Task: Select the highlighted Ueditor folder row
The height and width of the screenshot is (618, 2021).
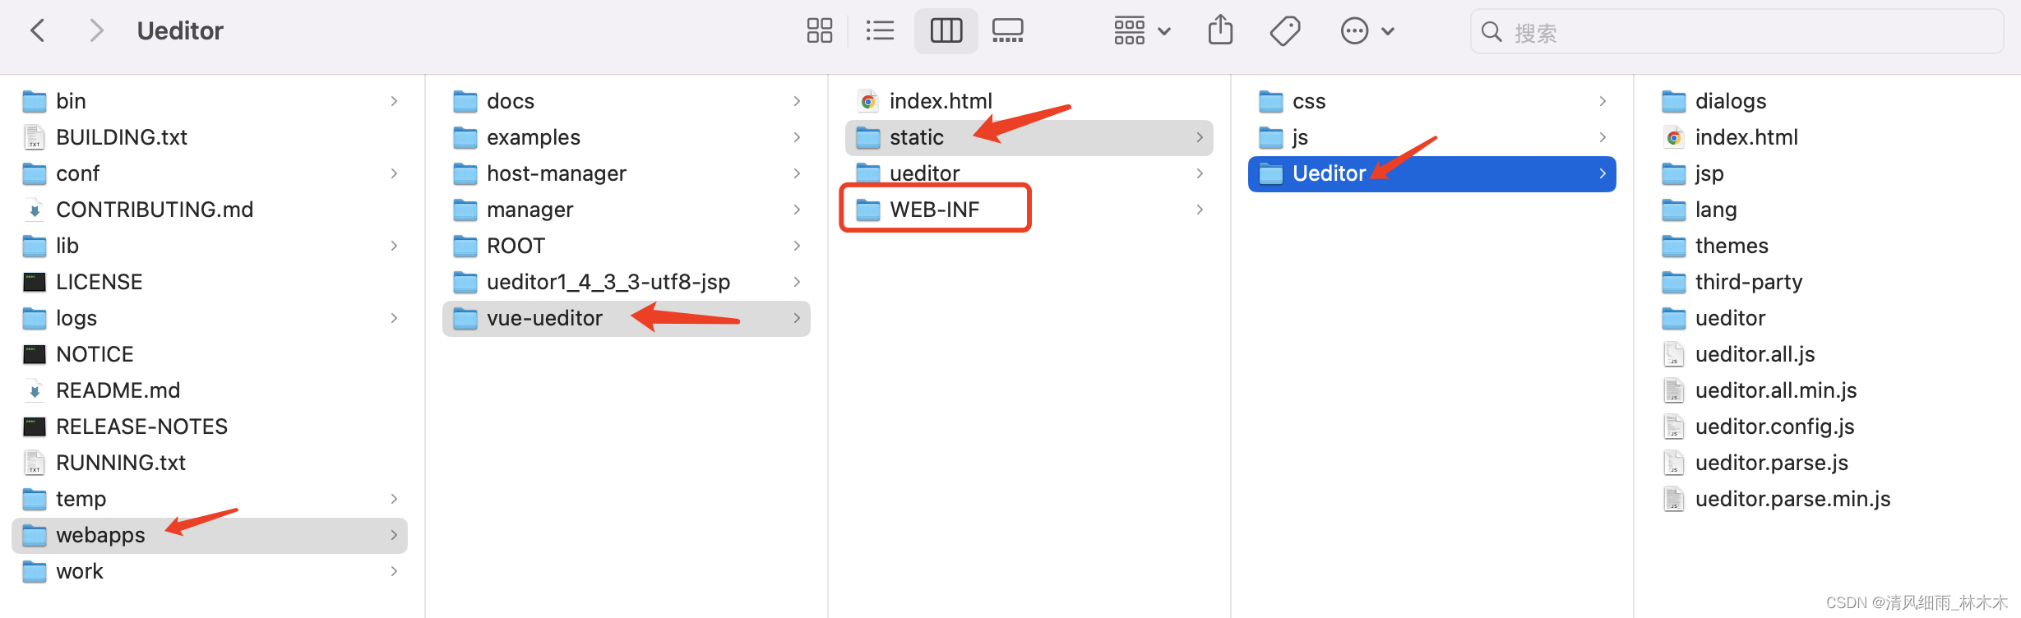Action: pos(1432,173)
